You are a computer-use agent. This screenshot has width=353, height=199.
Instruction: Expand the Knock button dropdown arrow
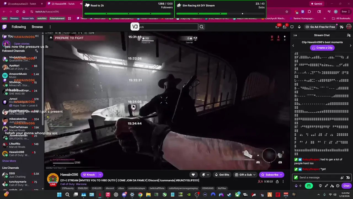click(x=100, y=175)
